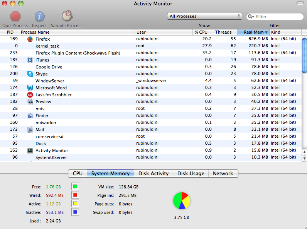
Task: Click into the Filter search field
Action: pos(275,17)
